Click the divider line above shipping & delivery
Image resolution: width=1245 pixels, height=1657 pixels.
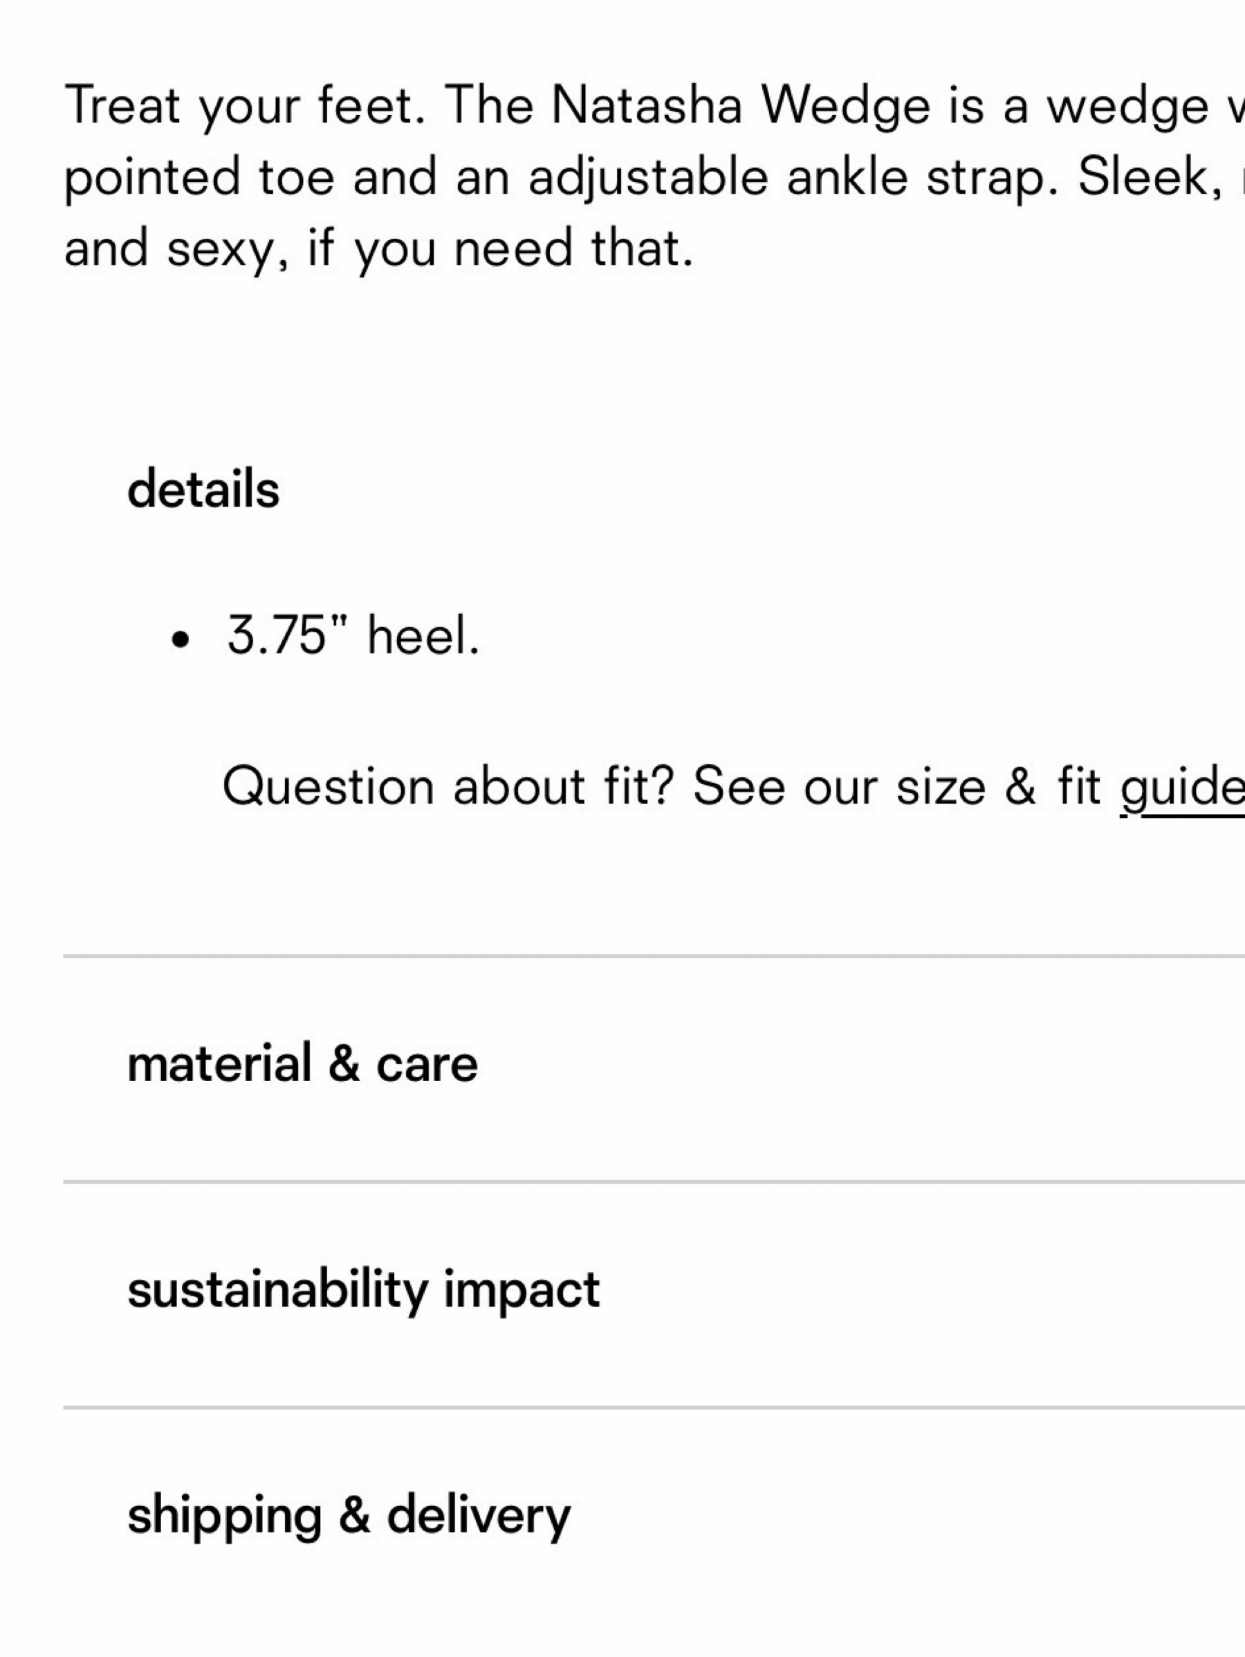coord(654,1408)
